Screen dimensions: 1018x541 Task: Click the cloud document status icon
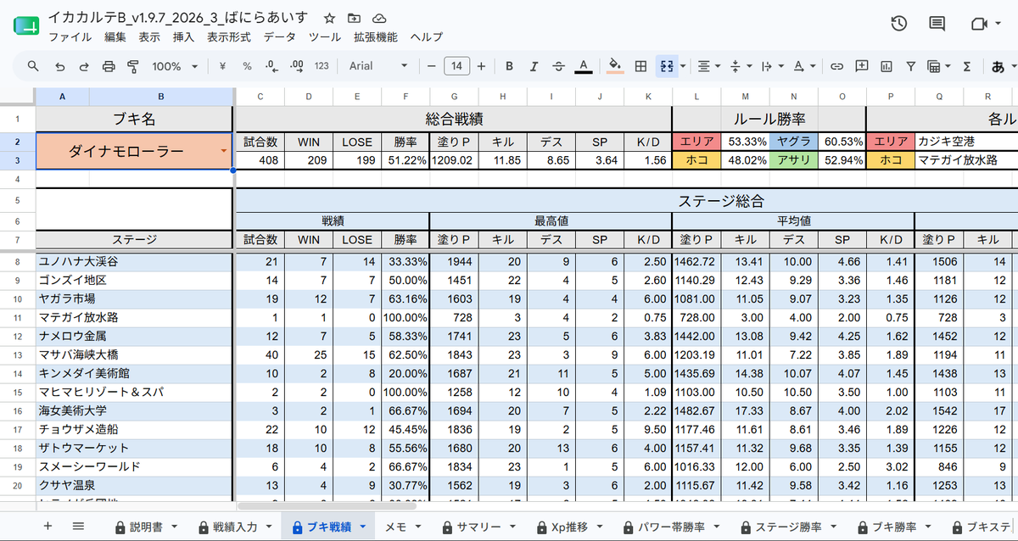coord(379,18)
